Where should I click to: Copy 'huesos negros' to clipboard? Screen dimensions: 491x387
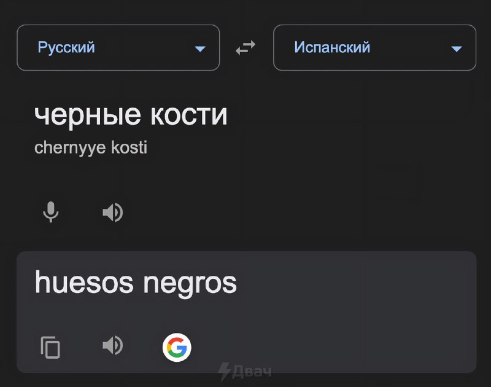(50, 346)
